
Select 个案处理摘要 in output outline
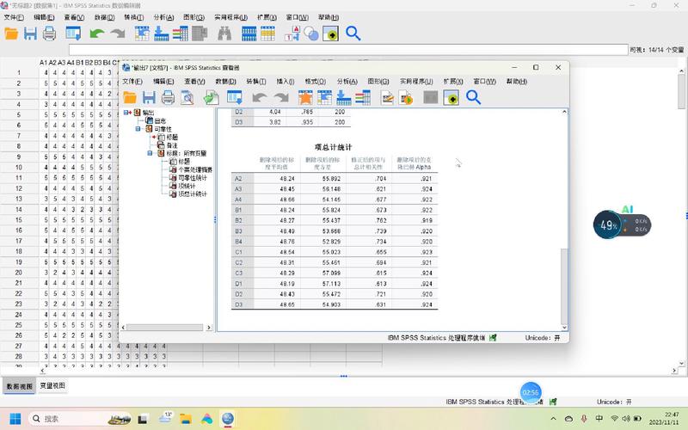pos(195,169)
